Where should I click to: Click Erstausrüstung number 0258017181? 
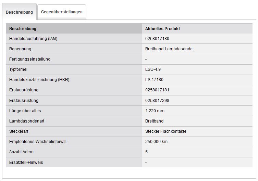click(157, 90)
